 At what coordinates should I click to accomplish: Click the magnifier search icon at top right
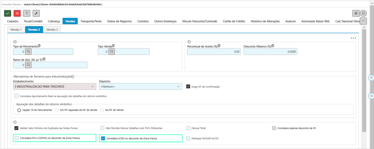(363, 13)
